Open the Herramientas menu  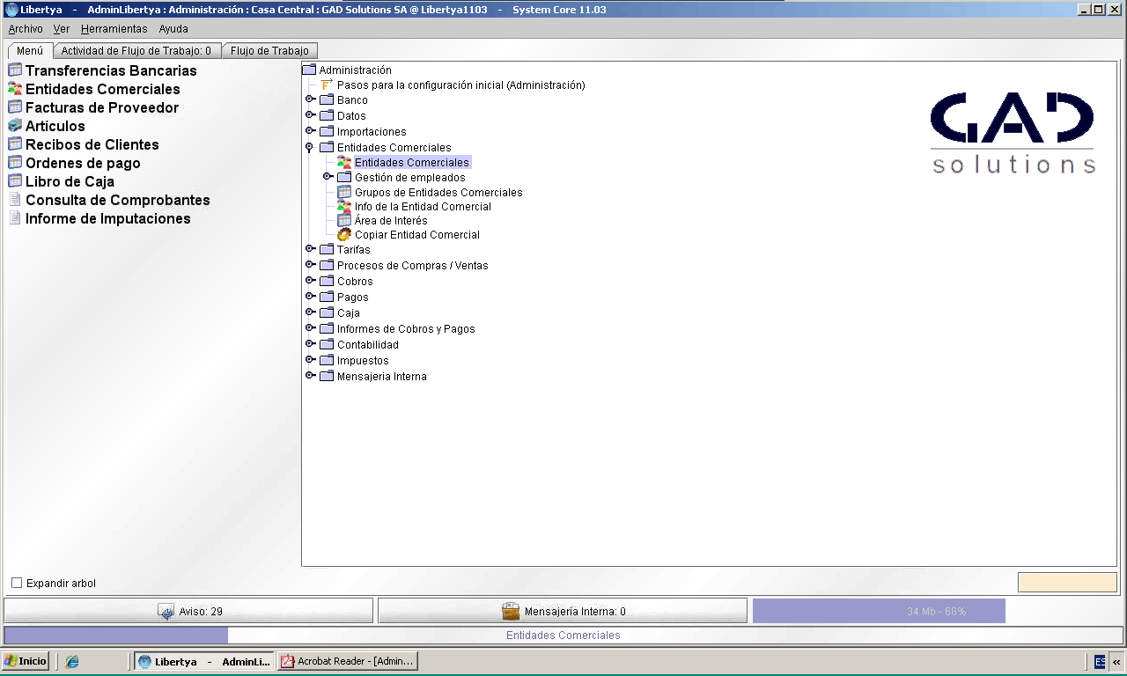[114, 29]
